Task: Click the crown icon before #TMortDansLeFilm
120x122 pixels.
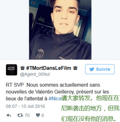Action: 22,68
